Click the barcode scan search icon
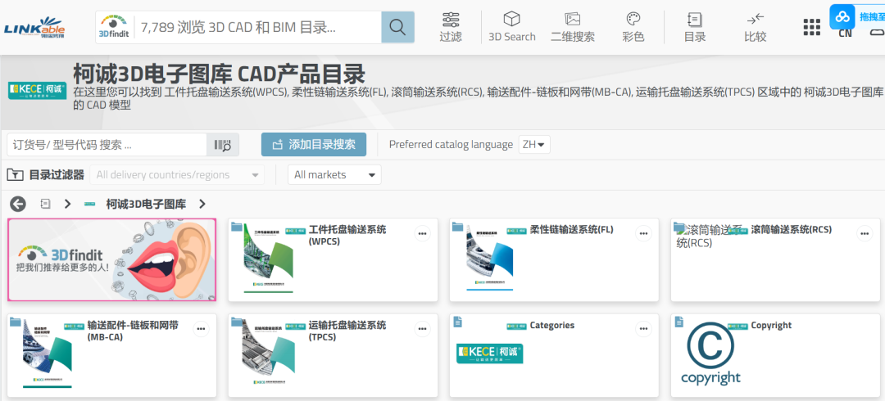 pos(223,145)
